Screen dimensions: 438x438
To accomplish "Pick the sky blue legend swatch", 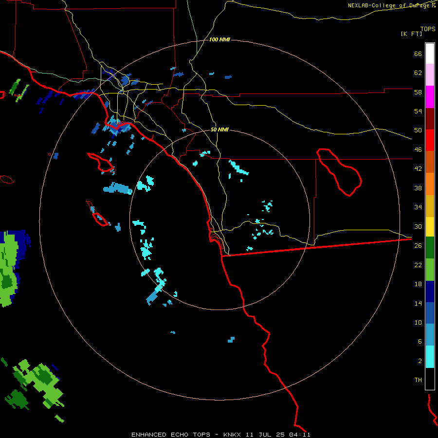I will [430, 335].
